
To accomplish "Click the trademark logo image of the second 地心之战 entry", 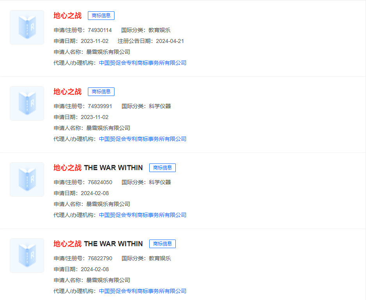I will pyautogui.click(x=27, y=103).
